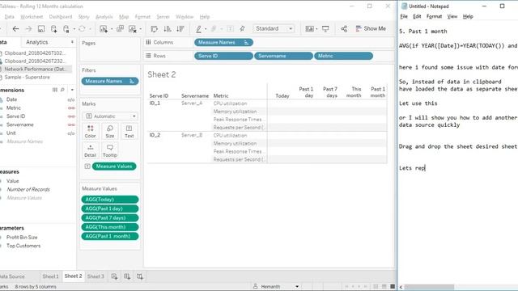Image resolution: width=518 pixels, height=291 pixels.
Task: Select Network Performance data source
Action: tap(35, 69)
